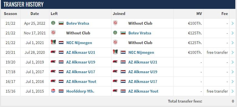This screenshot has height=107, width=237.
Task: Open the Hoofddorp Yth. club link
Action: 80,91
